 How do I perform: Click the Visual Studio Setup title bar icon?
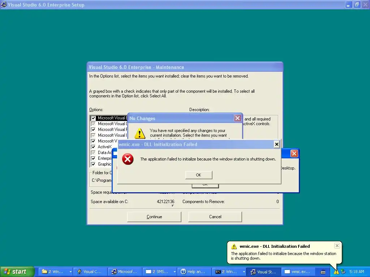tap(4, 4)
